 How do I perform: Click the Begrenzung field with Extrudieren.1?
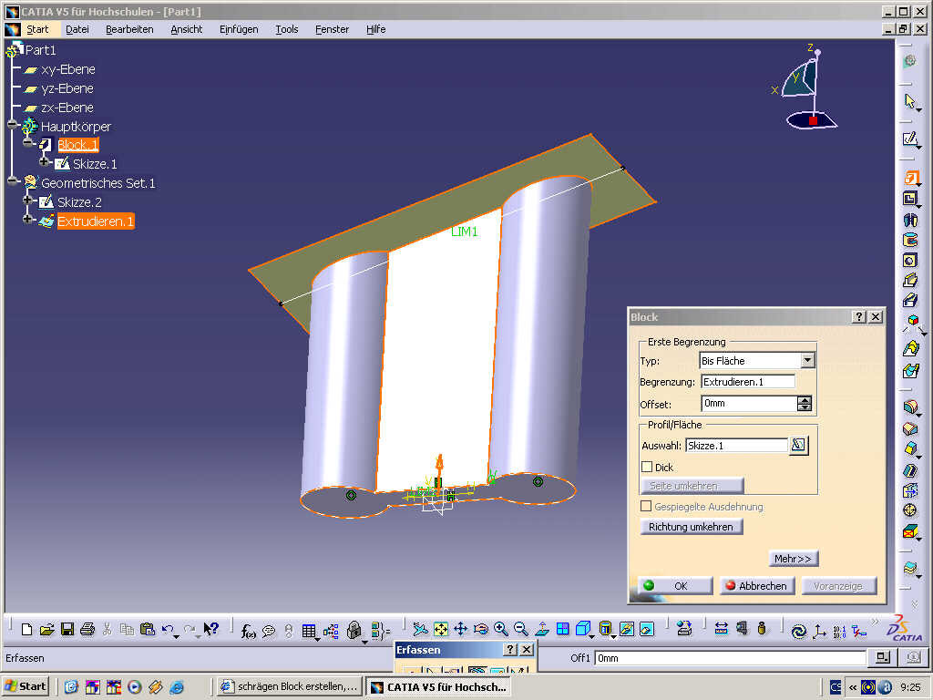pyautogui.click(x=748, y=382)
